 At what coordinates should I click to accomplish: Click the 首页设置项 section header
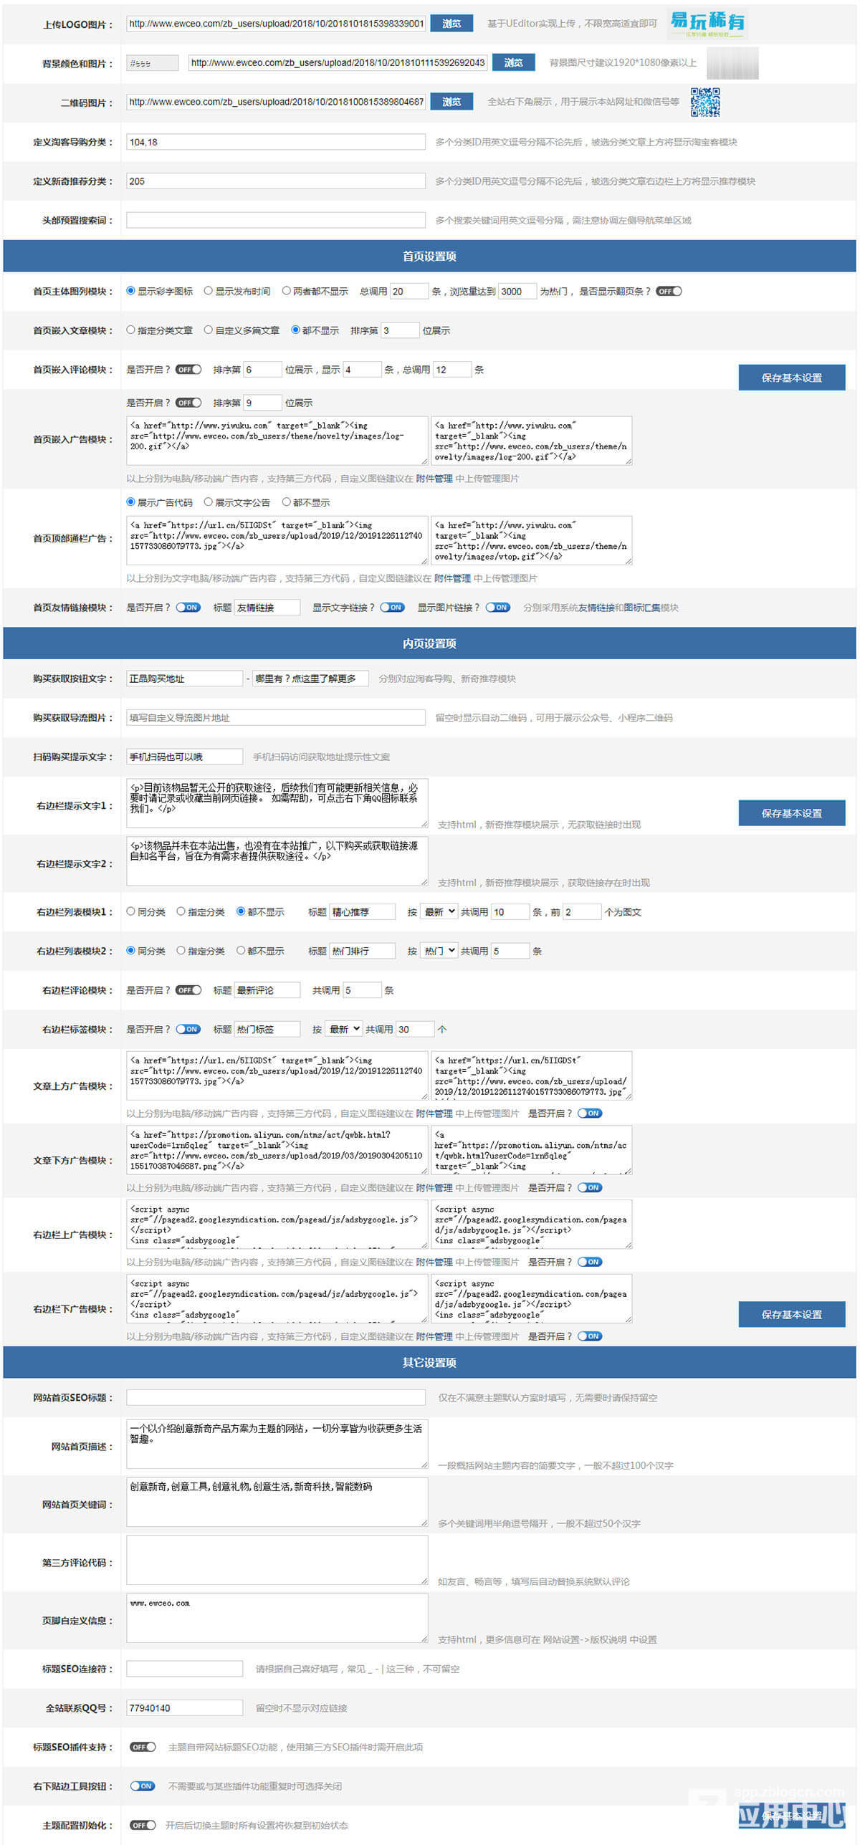click(429, 257)
